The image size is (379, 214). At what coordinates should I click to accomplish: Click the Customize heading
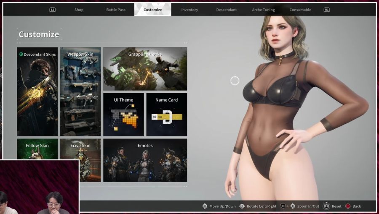point(39,34)
